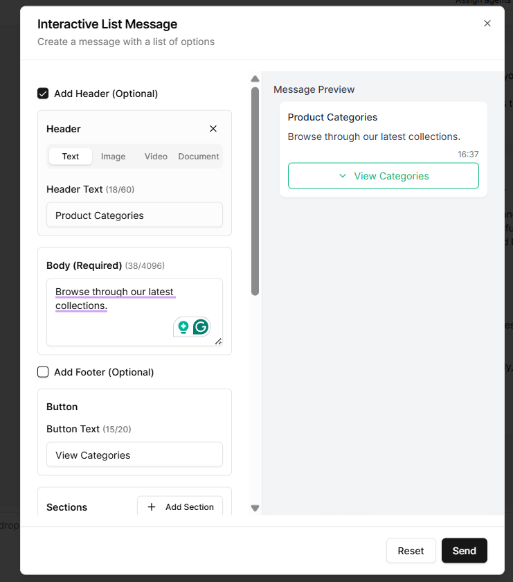This screenshot has width=513, height=582.
Task: Click the plus icon on Add Section
Action: point(152,507)
